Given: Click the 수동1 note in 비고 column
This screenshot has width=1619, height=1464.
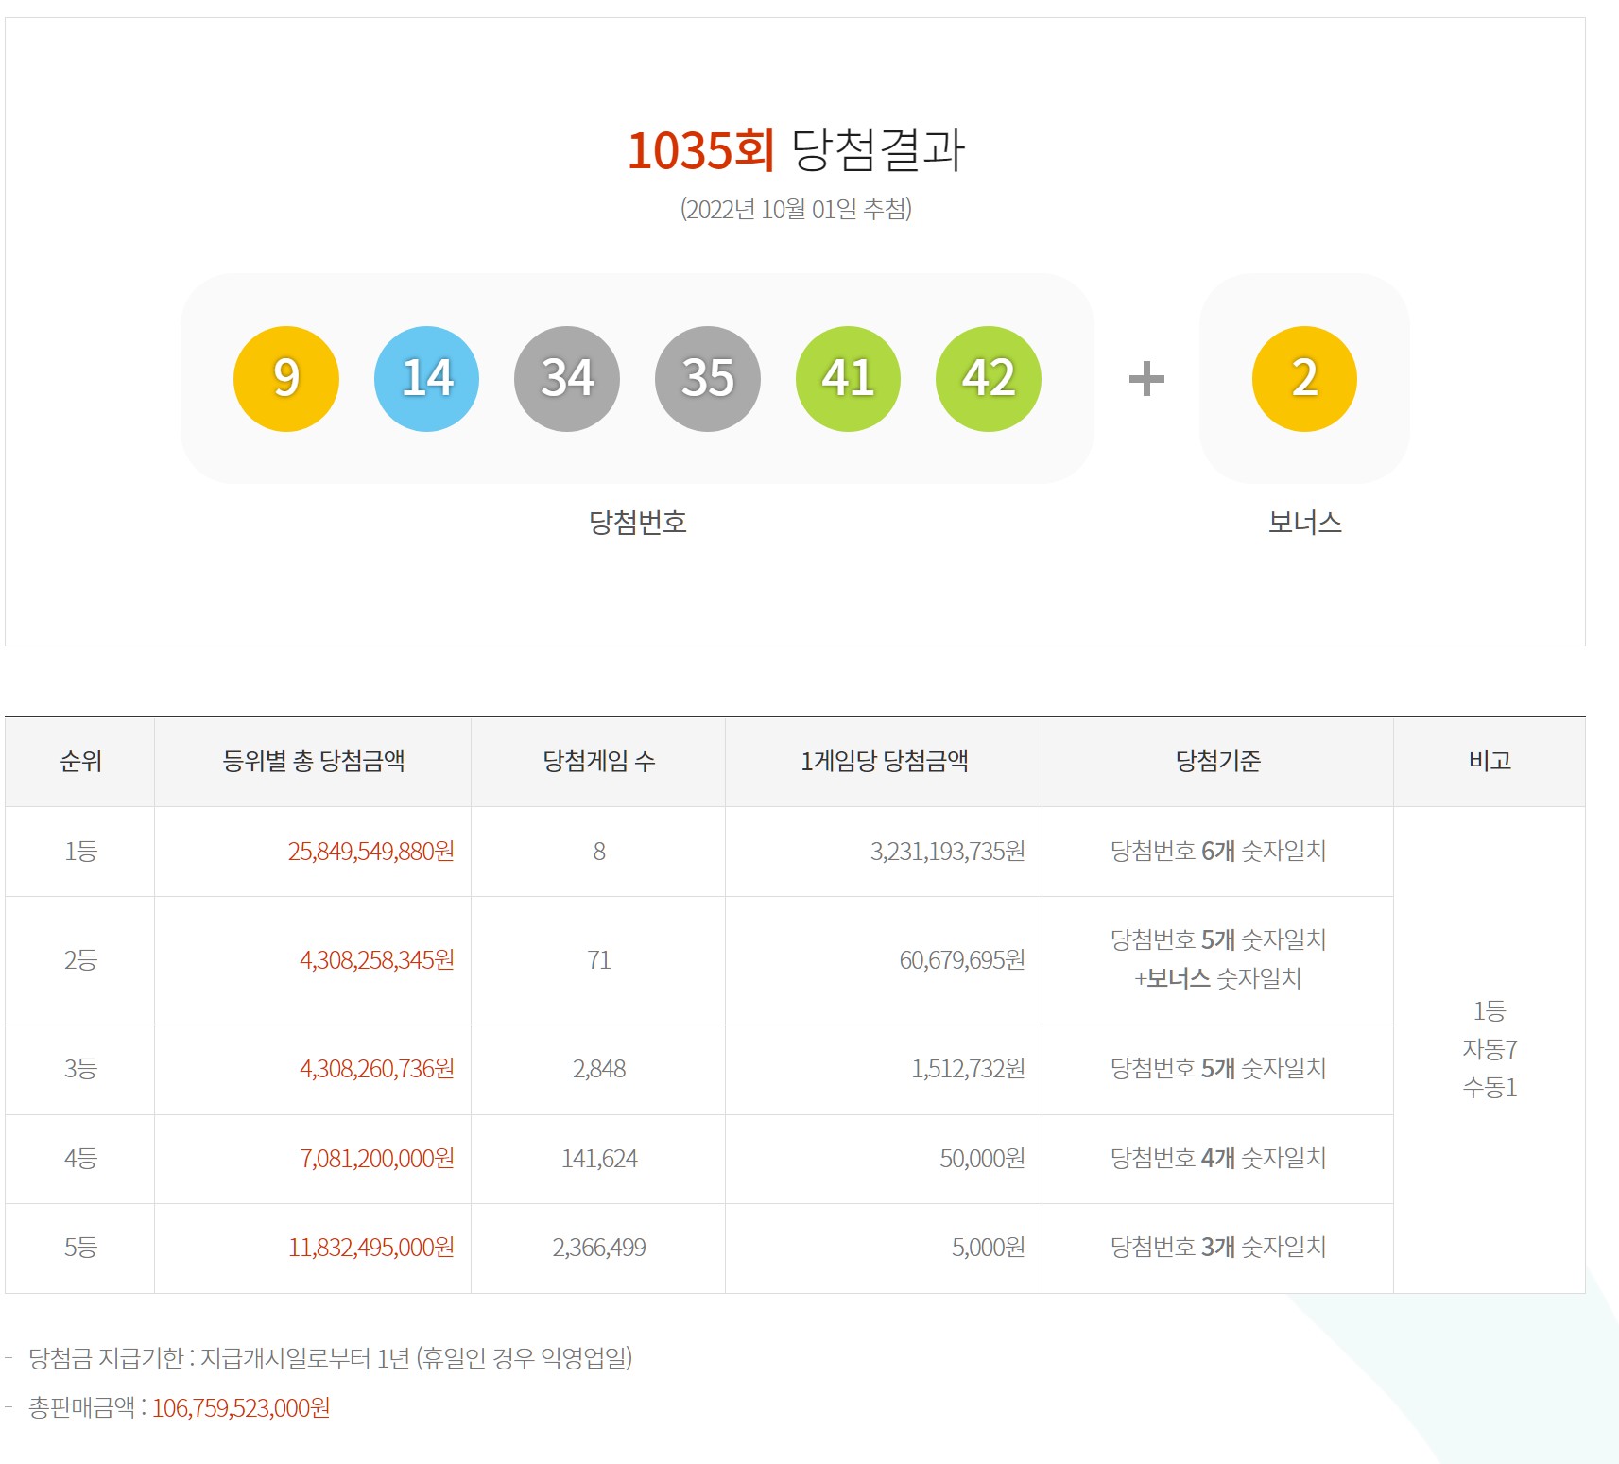Looking at the screenshot, I should click(1490, 1088).
